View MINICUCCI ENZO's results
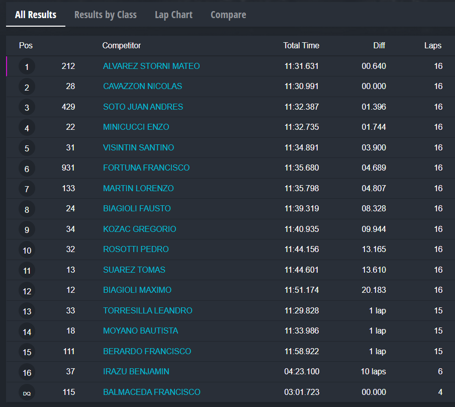The width and height of the screenshot is (455, 407). point(136,127)
